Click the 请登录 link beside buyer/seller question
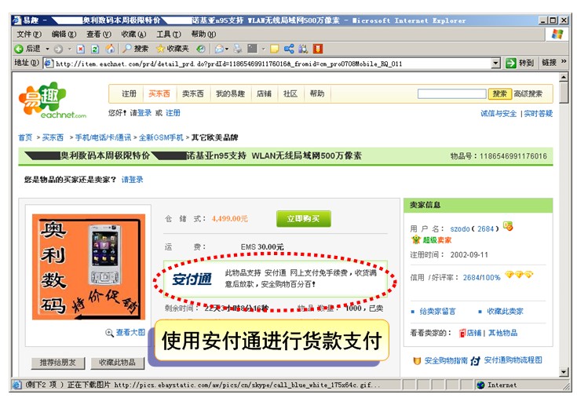This screenshot has height=398, width=577. [x=132, y=180]
